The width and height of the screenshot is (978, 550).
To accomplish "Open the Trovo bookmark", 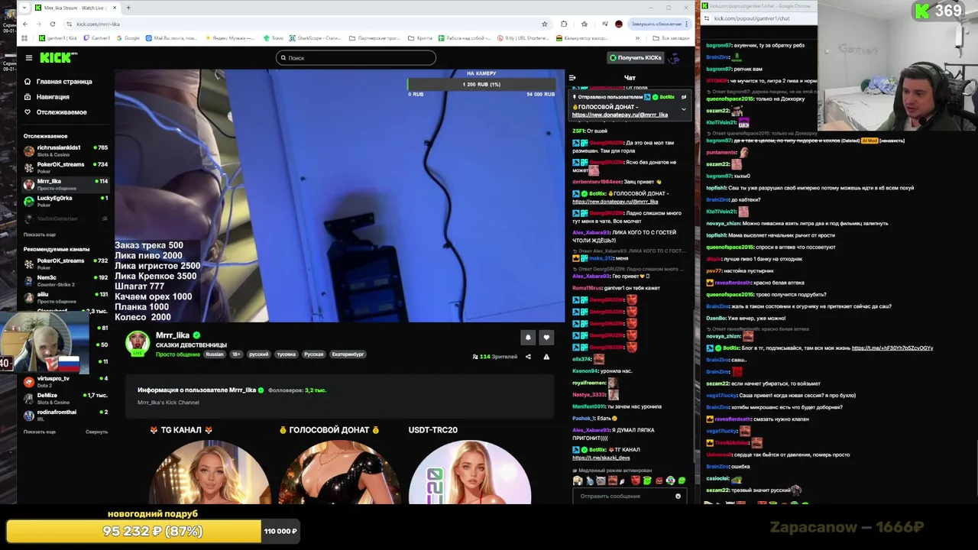I will (x=273, y=38).
